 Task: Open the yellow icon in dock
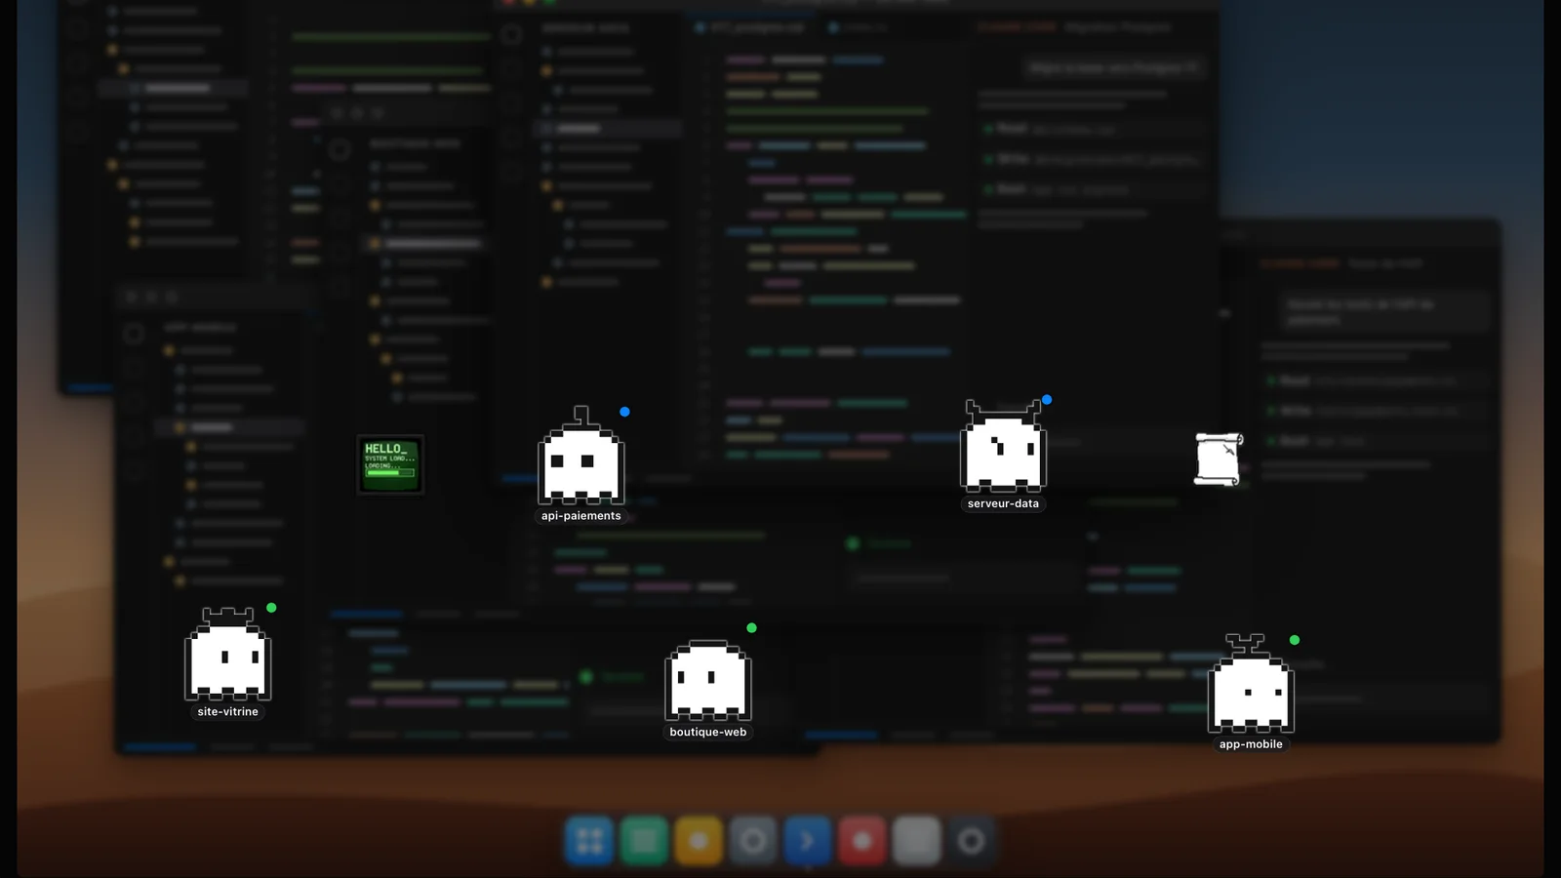point(699,841)
